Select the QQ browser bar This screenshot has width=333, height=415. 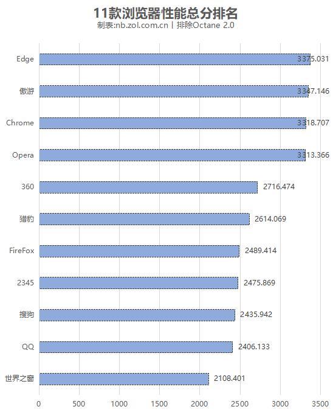click(136, 347)
